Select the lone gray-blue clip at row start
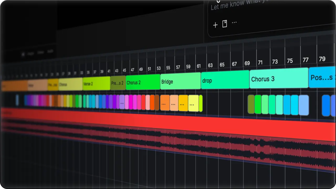This screenshot has width=336, height=189. point(17,100)
